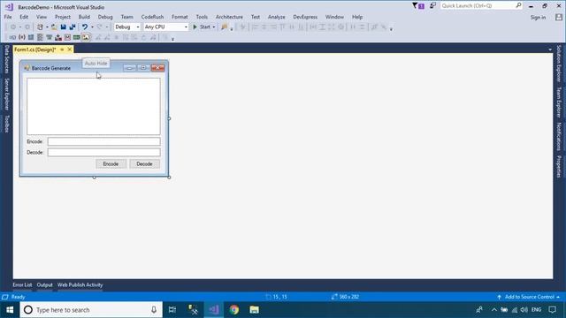The height and width of the screenshot is (318, 566).
Task: Click the Save All icon
Action: tap(73, 27)
